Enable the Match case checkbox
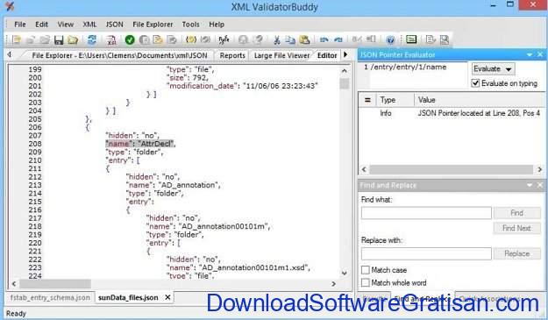Viewport: 548px width, 320px height. (x=366, y=270)
